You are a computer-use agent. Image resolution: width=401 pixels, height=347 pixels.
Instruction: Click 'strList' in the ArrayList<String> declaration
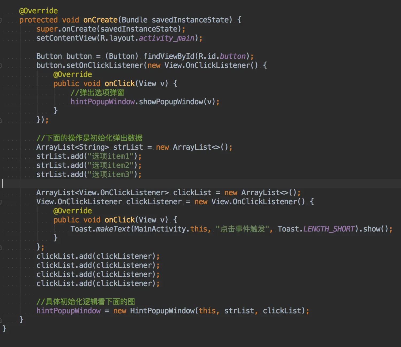coord(128,147)
